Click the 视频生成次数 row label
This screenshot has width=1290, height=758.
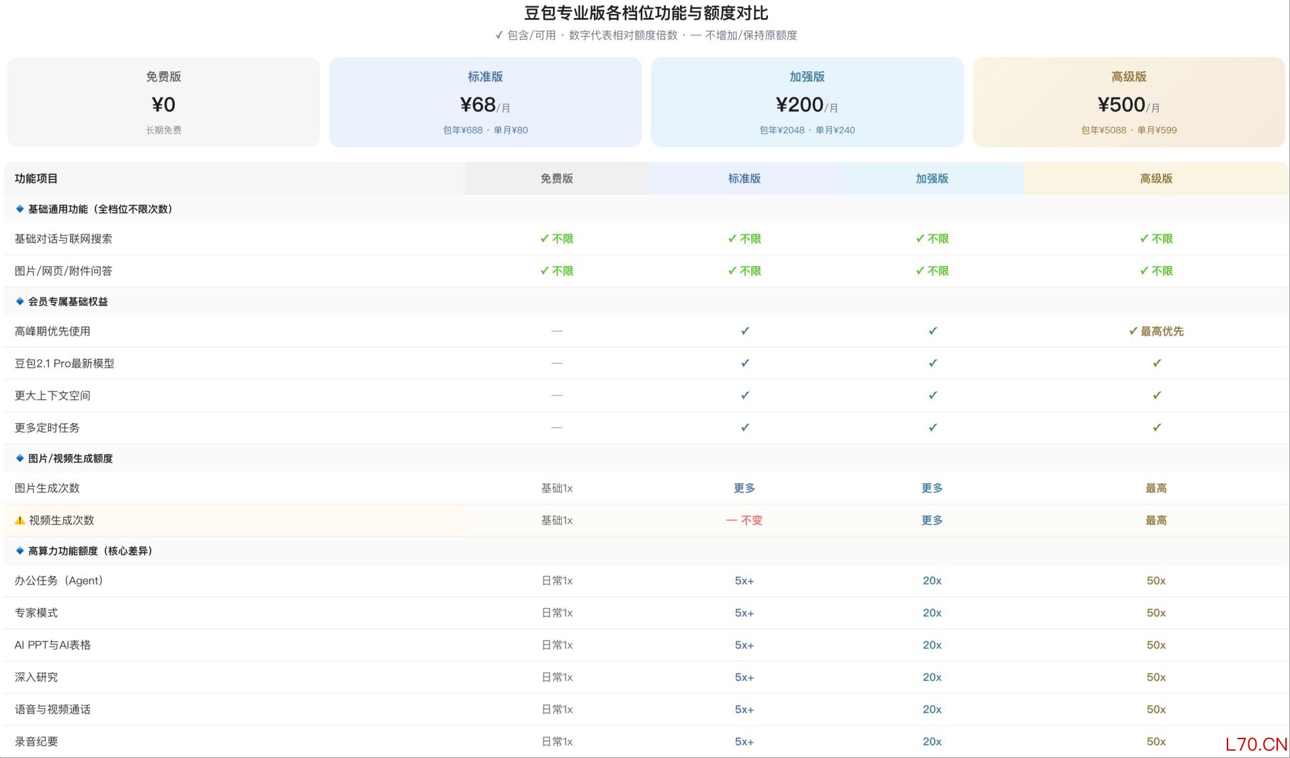pos(61,520)
